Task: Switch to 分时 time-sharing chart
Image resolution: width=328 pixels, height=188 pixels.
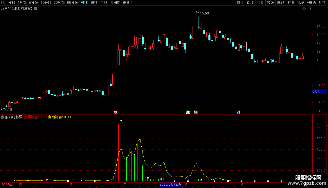Action: pyautogui.click(x=12, y=3)
